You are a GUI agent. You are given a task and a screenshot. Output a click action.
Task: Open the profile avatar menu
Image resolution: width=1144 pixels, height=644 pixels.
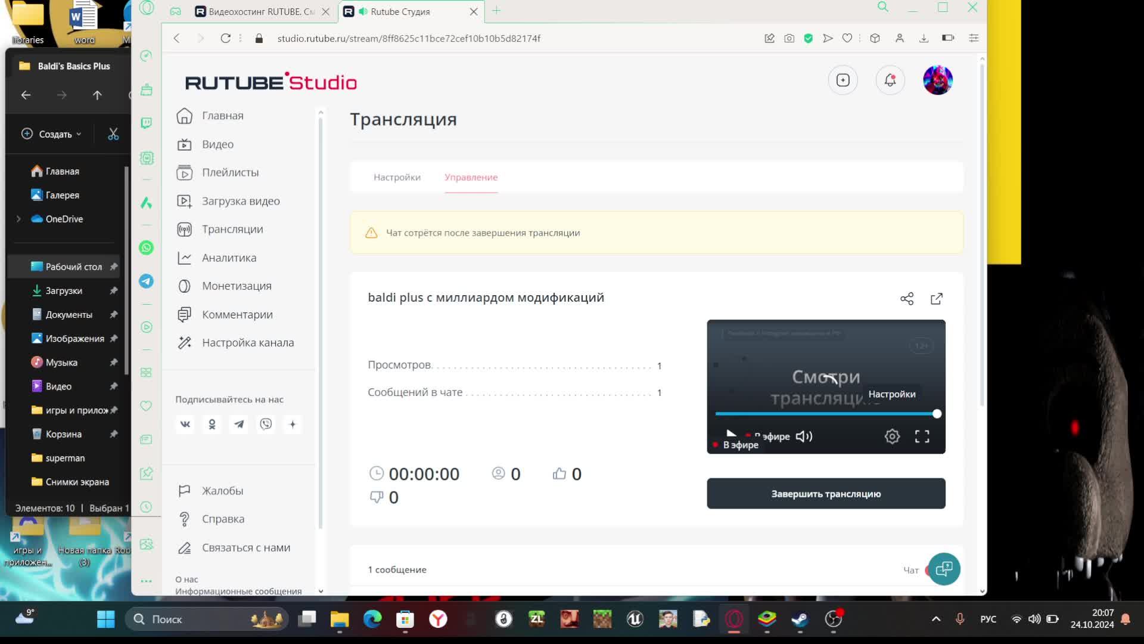click(x=938, y=80)
